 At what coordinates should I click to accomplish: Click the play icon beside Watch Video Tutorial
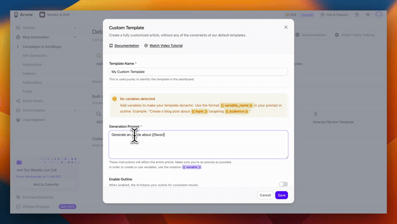(146, 46)
